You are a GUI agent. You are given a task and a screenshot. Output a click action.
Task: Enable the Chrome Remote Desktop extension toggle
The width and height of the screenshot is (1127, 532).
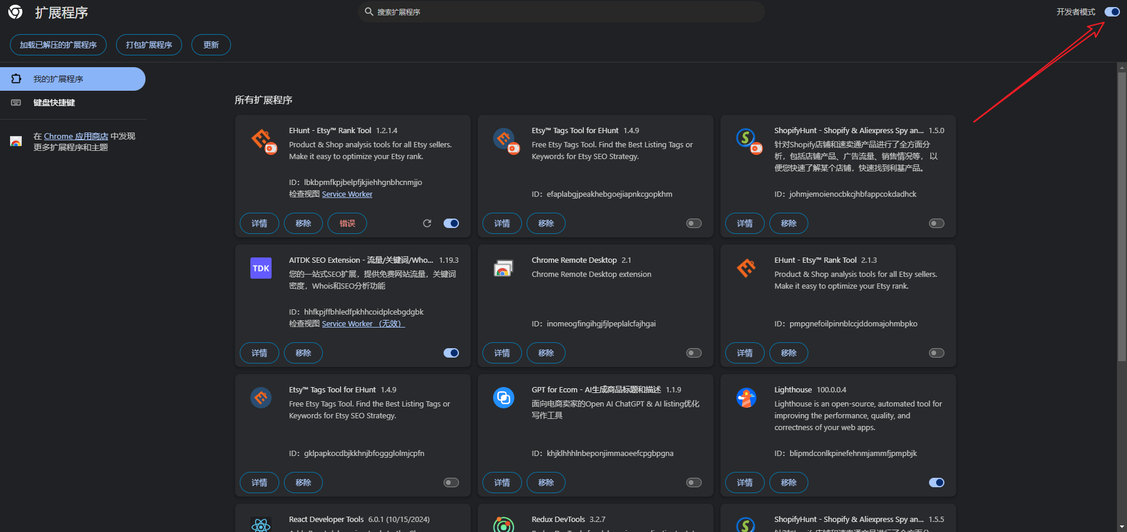(x=694, y=353)
